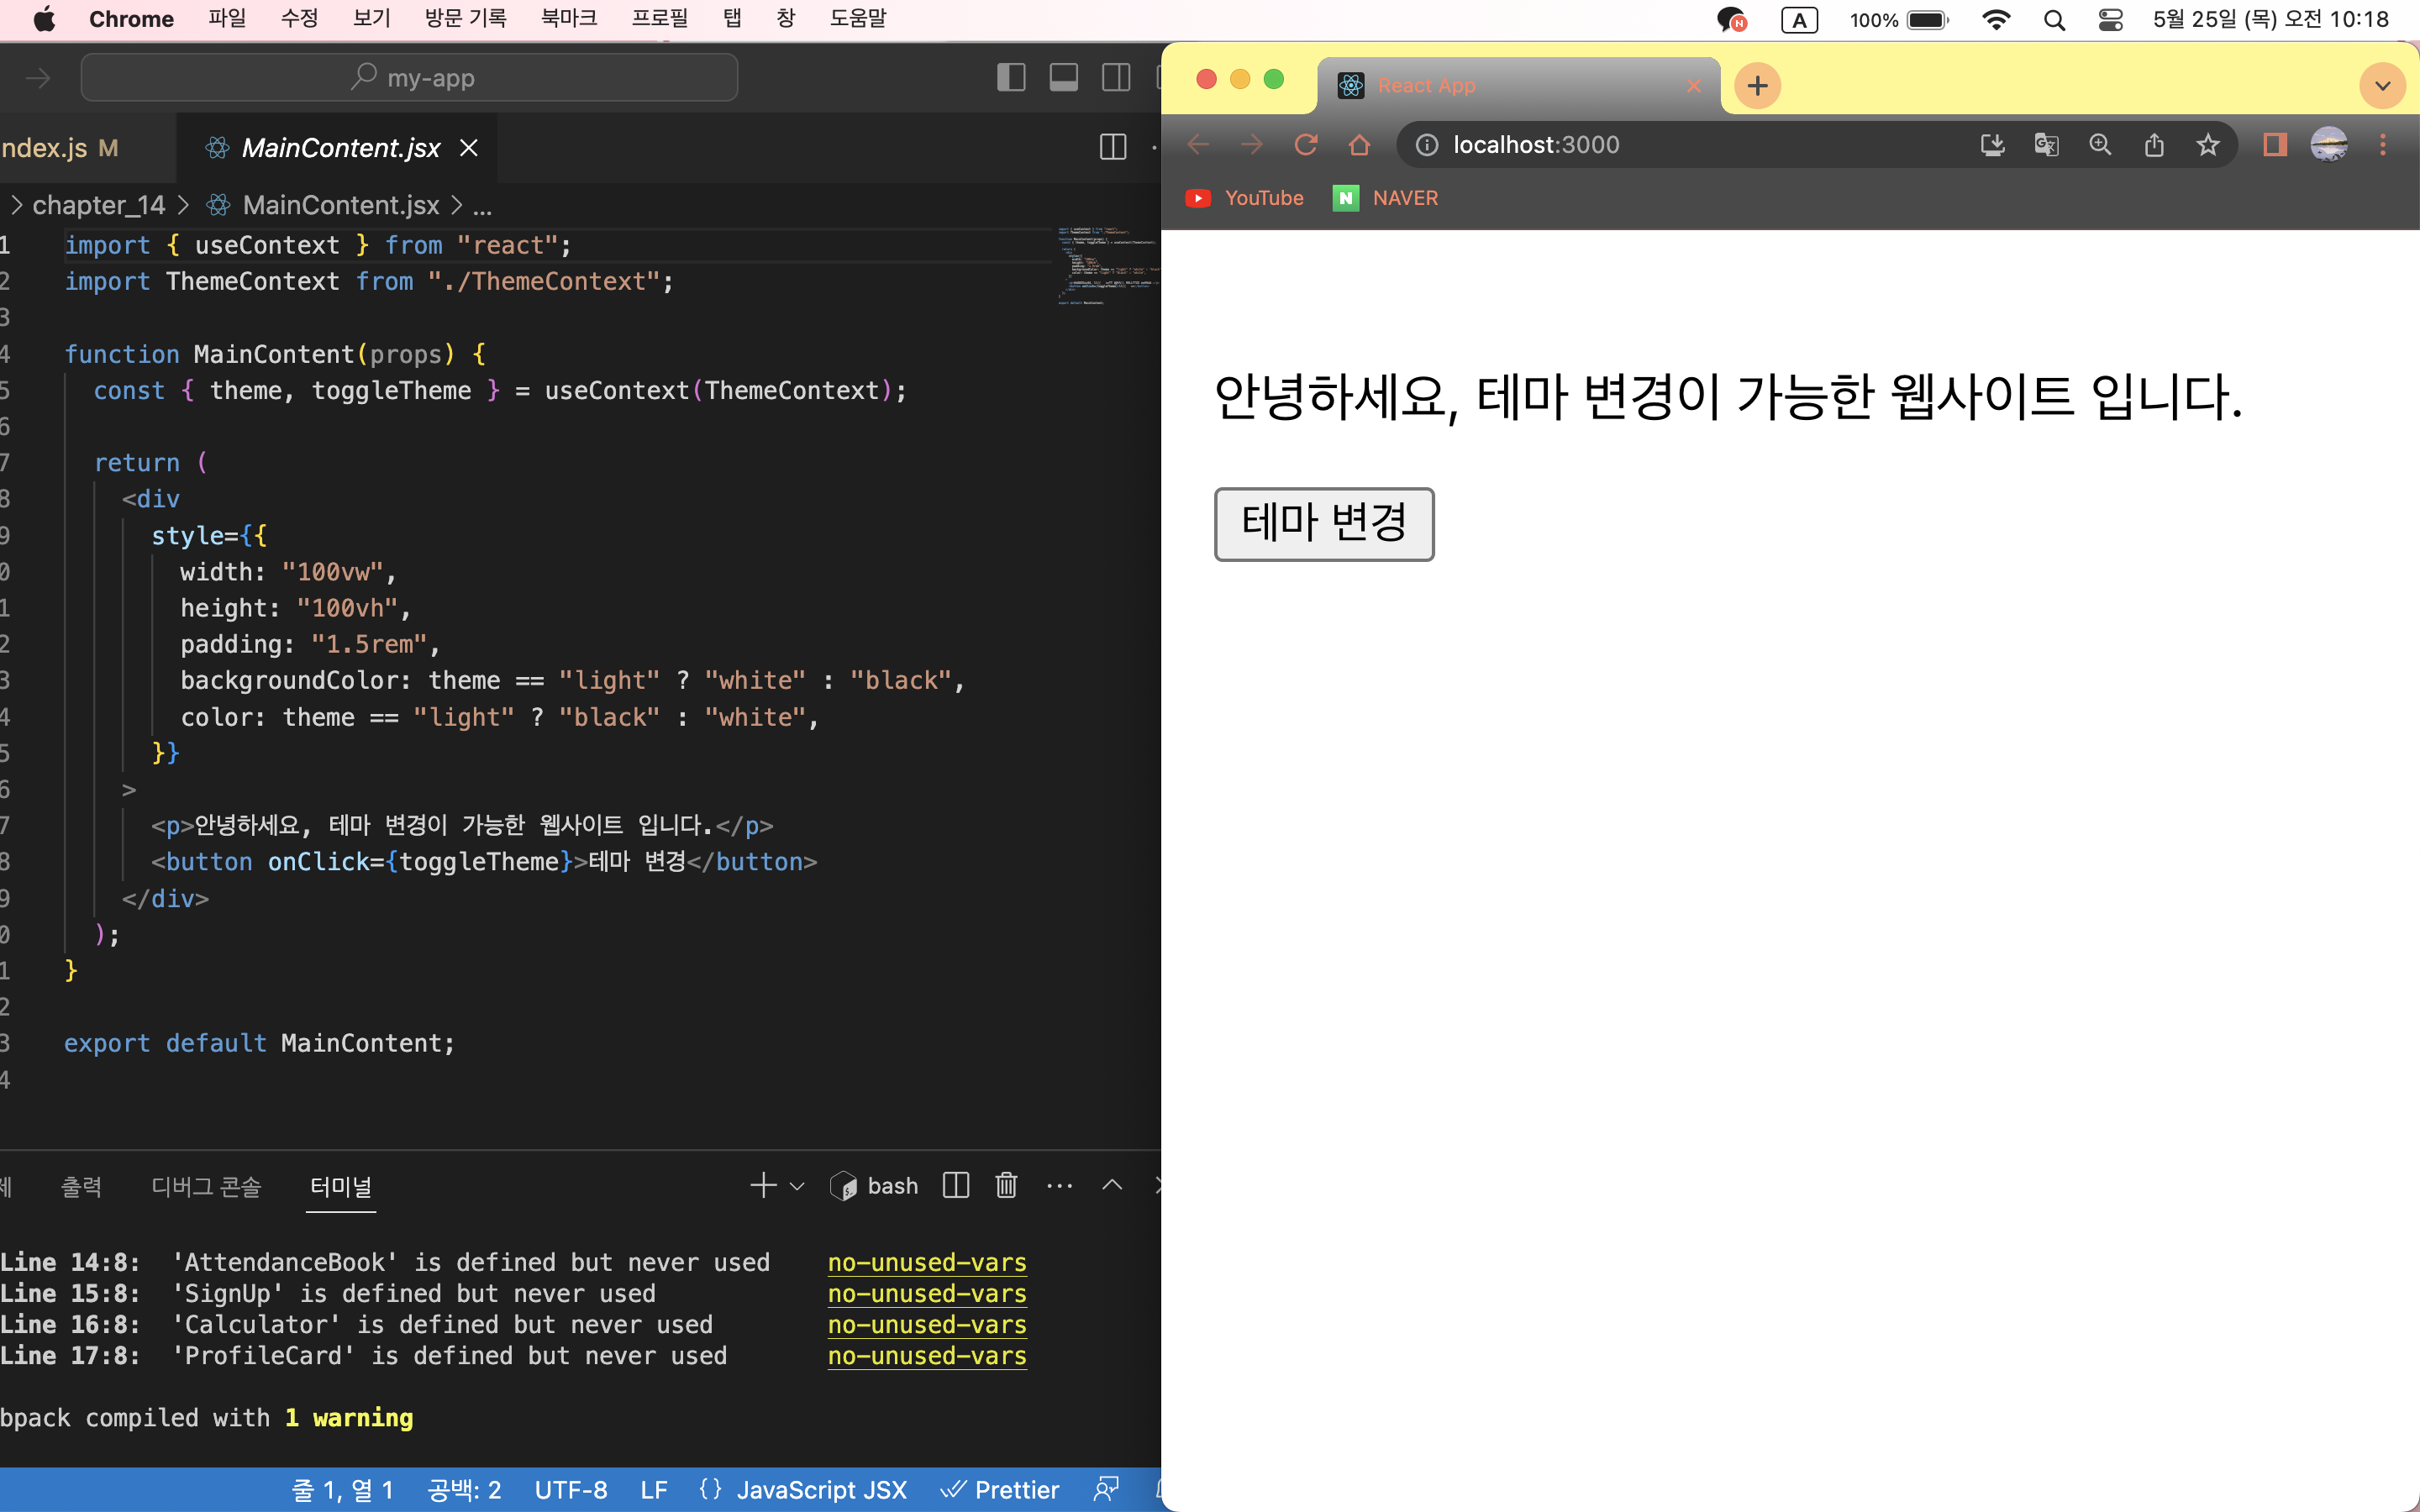Open the terminal profile dropdown next to plus

[x=796, y=1185]
